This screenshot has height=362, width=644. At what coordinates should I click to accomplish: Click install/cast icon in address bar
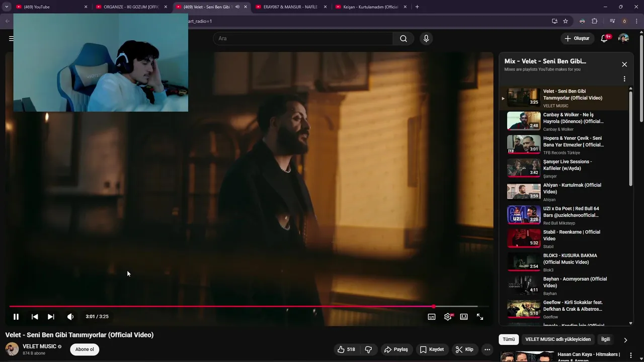click(554, 21)
